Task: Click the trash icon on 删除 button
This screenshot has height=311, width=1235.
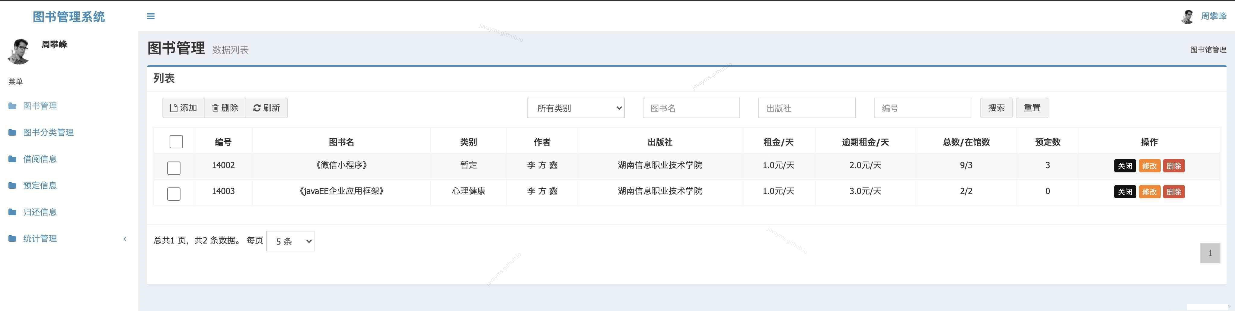Action: 216,108
